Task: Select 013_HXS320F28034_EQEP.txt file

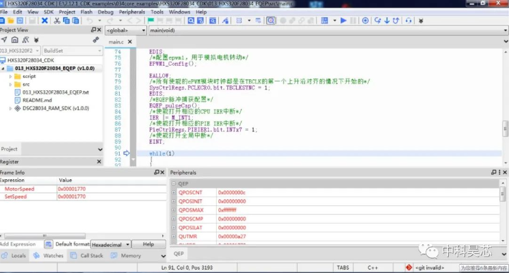Action: (x=55, y=92)
